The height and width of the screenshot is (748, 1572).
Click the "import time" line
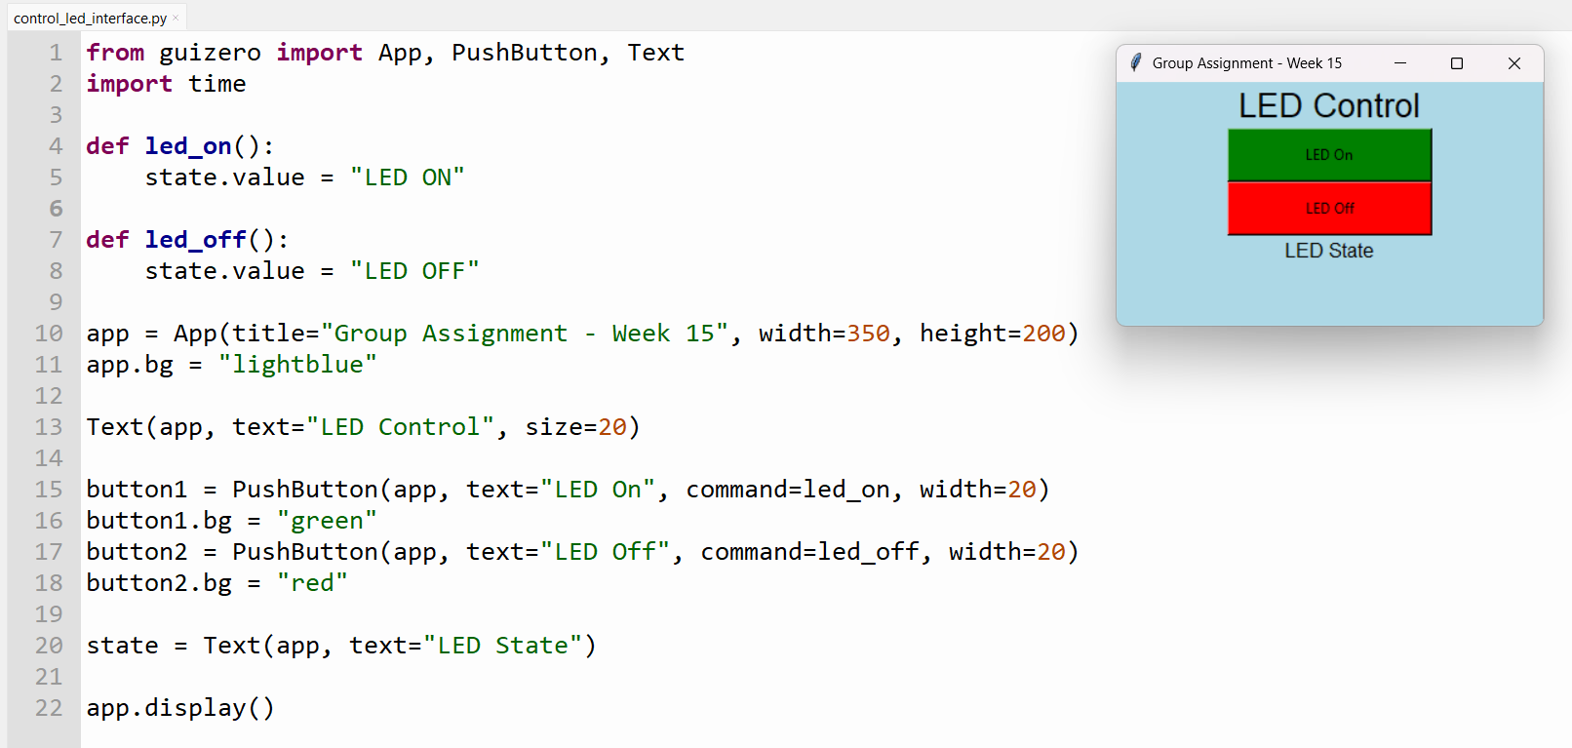coord(166,84)
